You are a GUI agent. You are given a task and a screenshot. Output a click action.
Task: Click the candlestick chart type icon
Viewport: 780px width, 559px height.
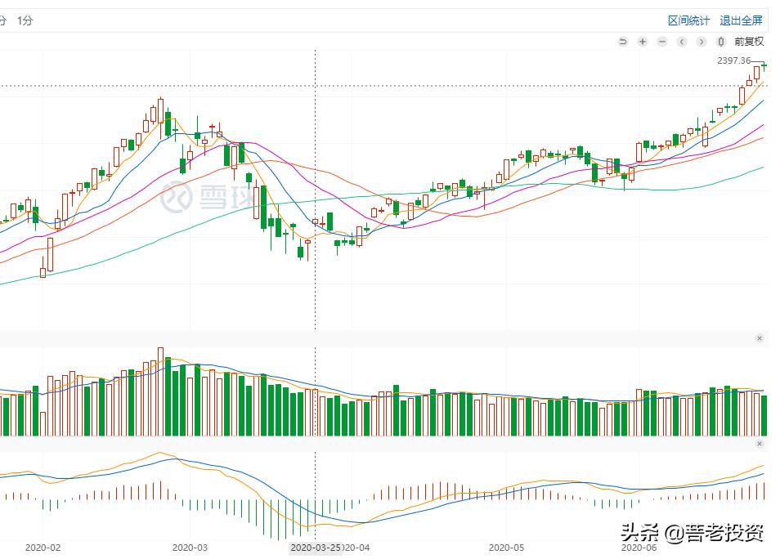(x=721, y=42)
